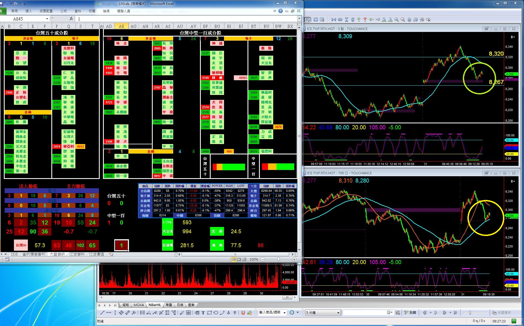Select the vertical line drawing tool
The image size is (524, 326).
click(x=115, y=313)
